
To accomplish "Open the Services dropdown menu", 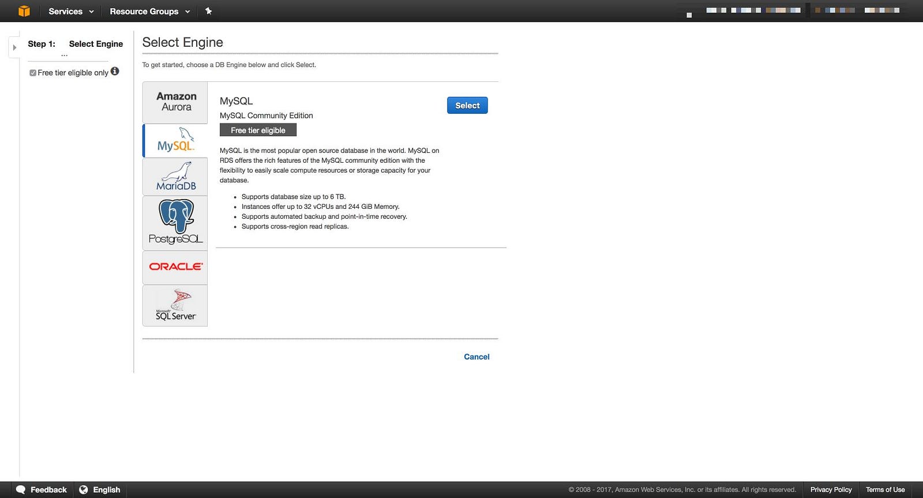I will coord(71,11).
